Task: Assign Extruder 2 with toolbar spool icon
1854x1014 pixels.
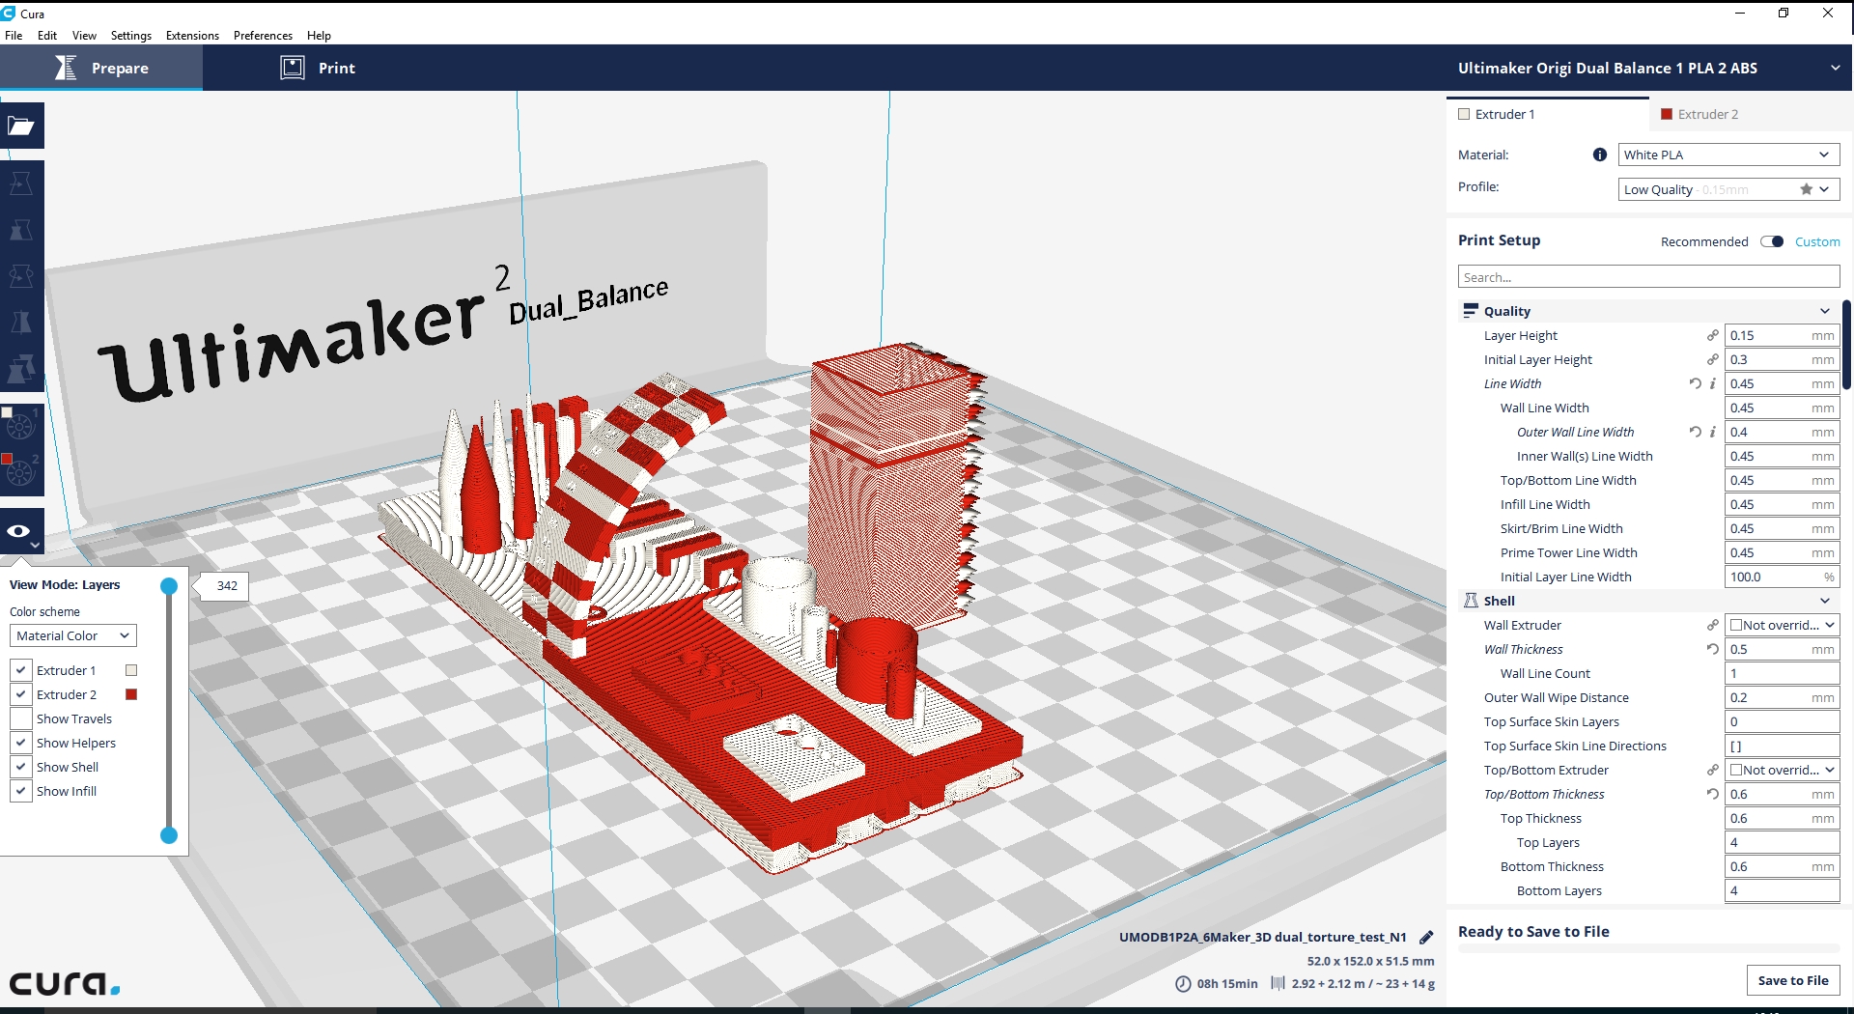Action: (21, 471)
